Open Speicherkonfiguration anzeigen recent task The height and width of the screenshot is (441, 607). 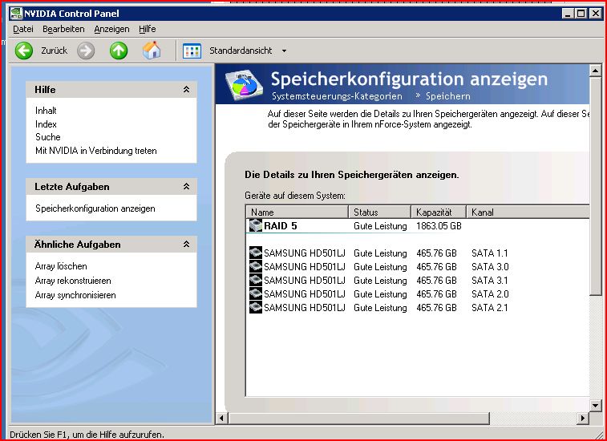coord(95,208)
